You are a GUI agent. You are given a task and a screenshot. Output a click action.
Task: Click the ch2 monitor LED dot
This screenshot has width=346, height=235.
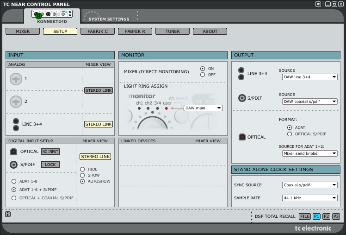148,108
